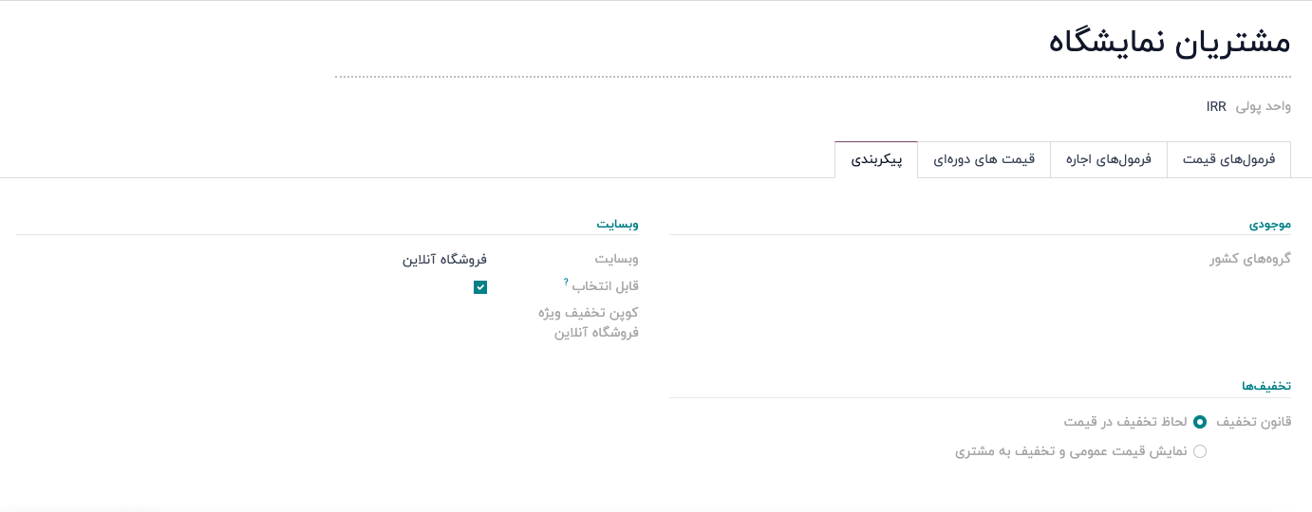Click the grey وبسایت label beside فروشگاه آنلاین
The height and width of the screenshot is (512, 1312).
[x=617, y=259]
